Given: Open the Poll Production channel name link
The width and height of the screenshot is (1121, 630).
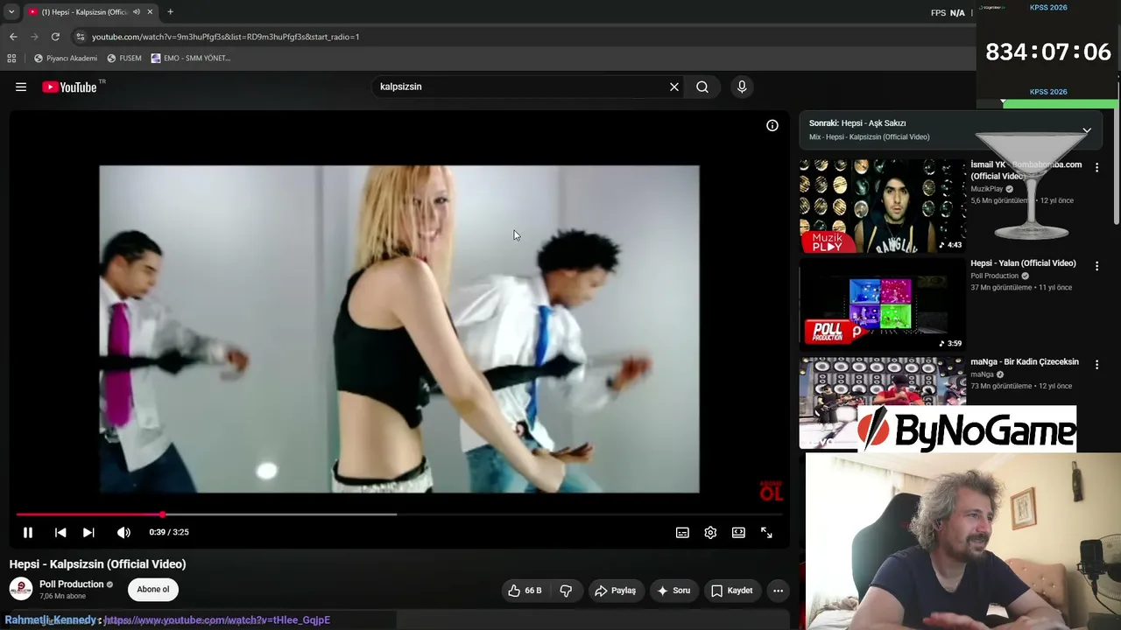Looking at the screenshot, I should click(72, 584).
